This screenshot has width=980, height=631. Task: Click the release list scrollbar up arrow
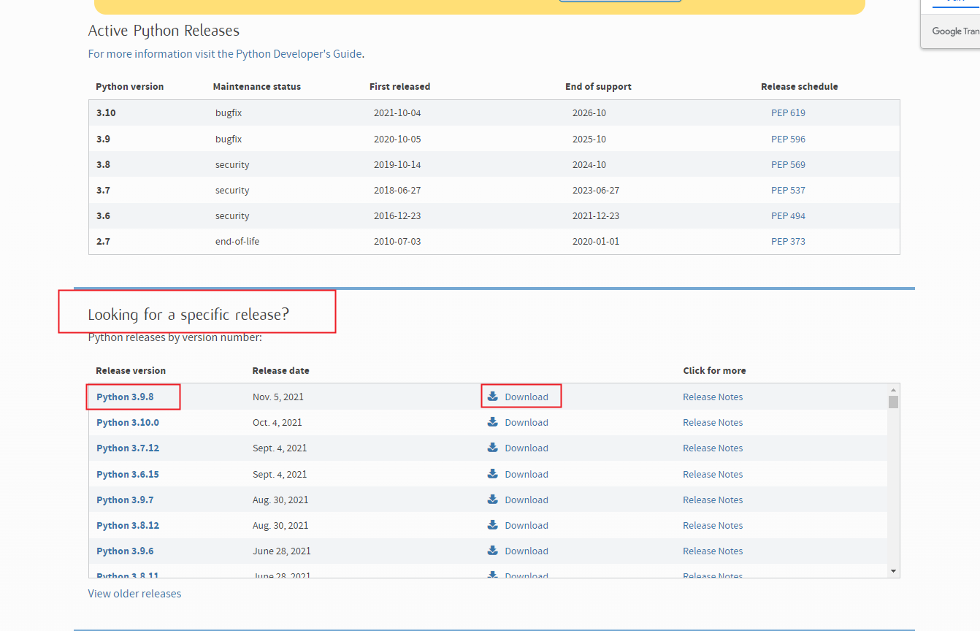pos(893,390)
